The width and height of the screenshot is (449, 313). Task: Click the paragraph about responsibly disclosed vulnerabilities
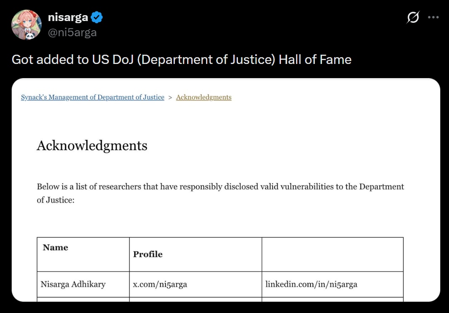click(x=220, y=193)
